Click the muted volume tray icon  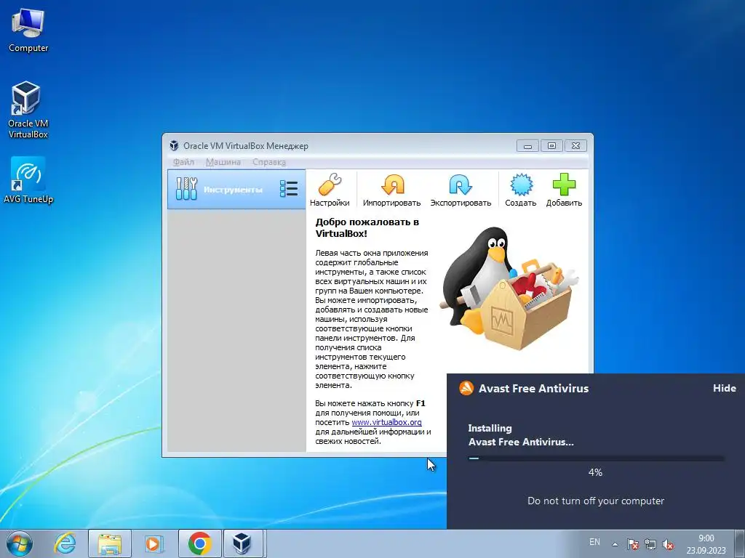click(668, 544)
